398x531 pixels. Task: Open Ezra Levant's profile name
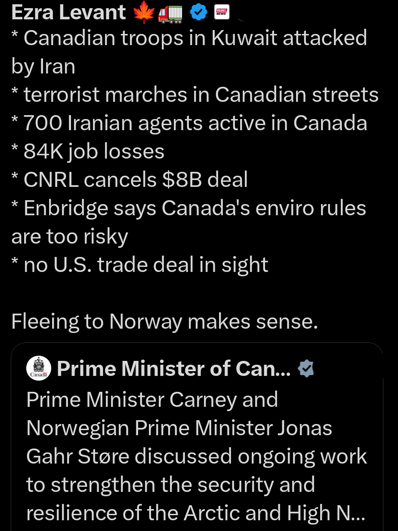(x=68, y=13)
